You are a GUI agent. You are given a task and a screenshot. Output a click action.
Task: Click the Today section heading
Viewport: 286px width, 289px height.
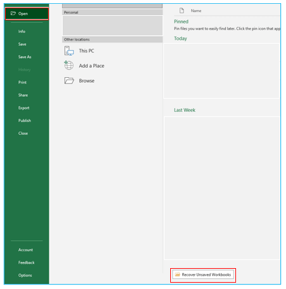click(x=180, y=39)
